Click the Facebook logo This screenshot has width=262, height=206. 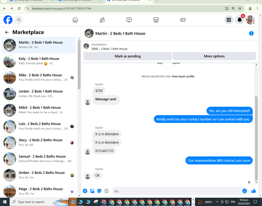tap(8, 20)
